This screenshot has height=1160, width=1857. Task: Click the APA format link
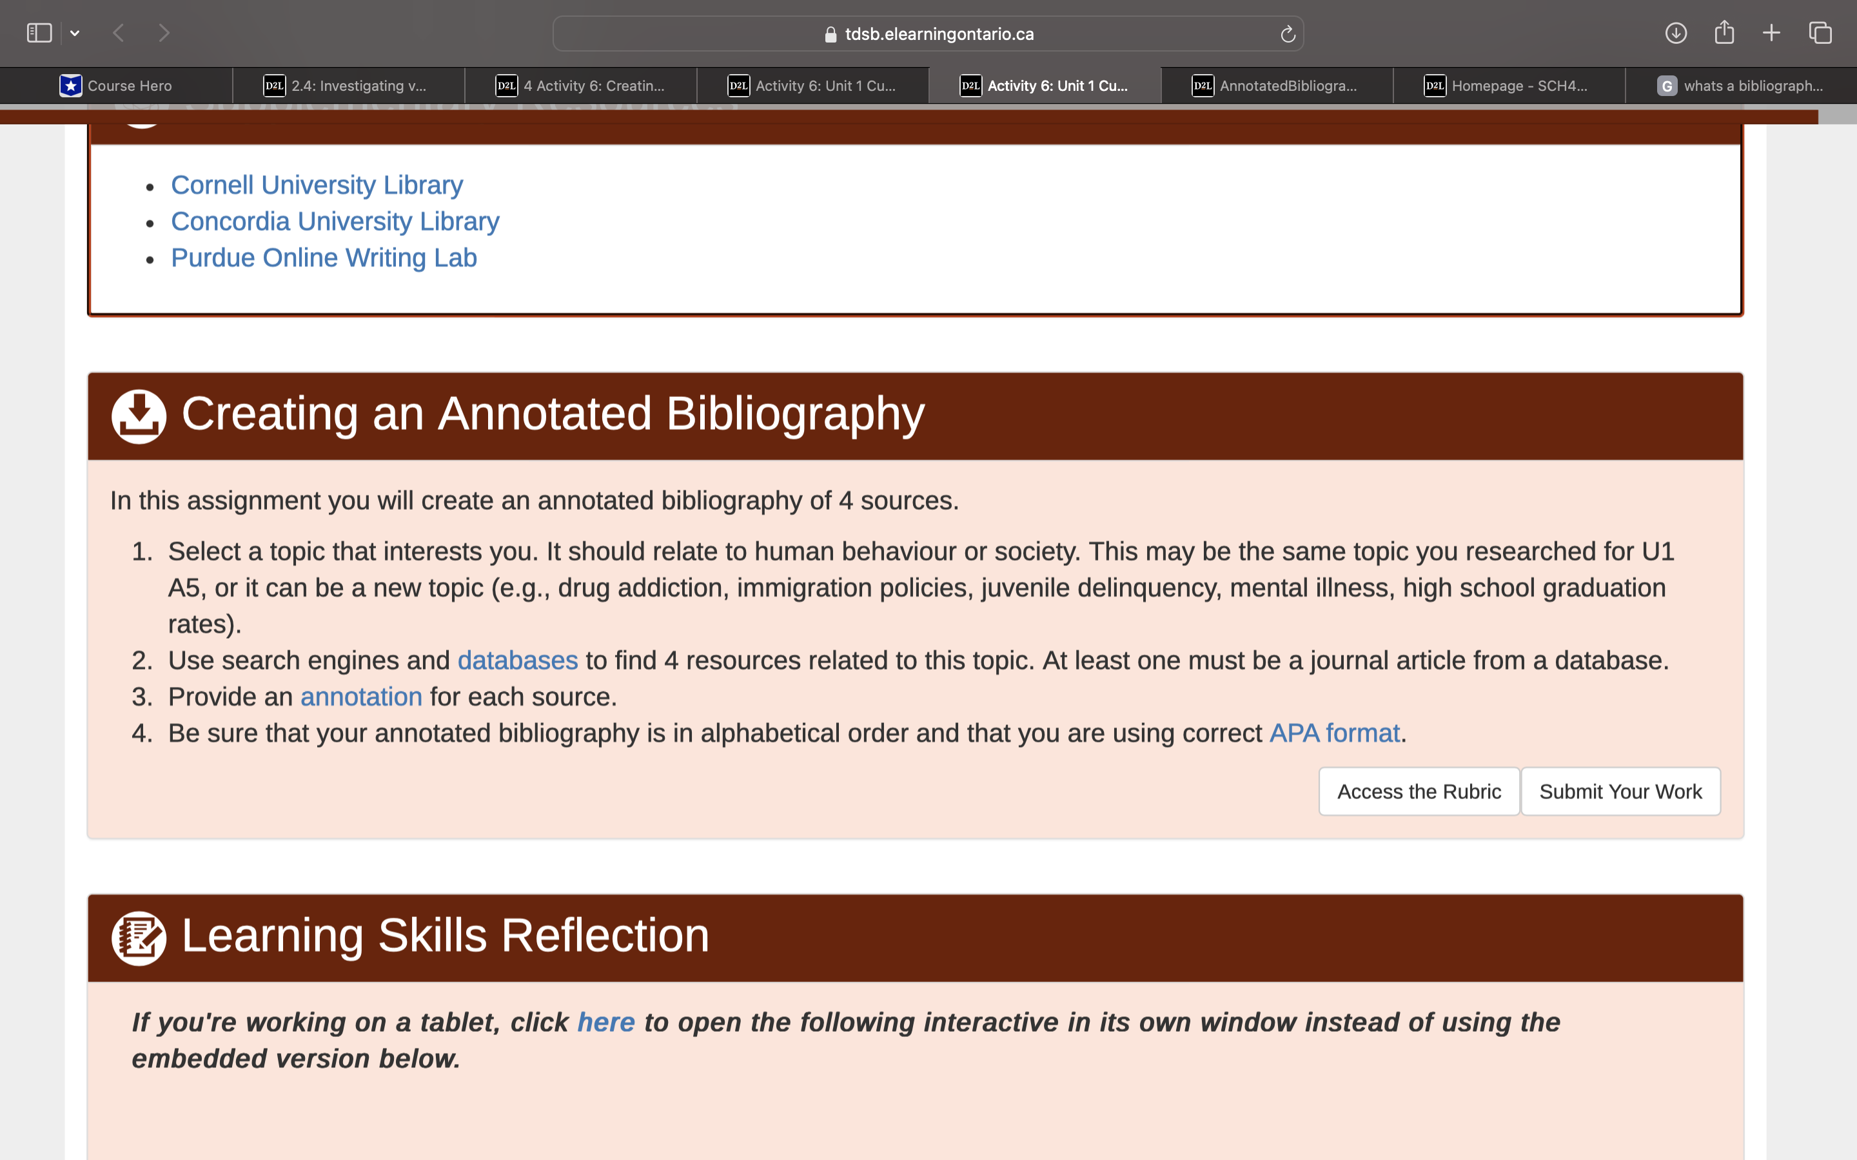[1333, 733]
